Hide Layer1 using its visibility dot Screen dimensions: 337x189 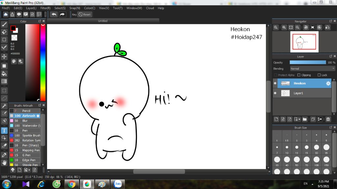click(275, 93)
